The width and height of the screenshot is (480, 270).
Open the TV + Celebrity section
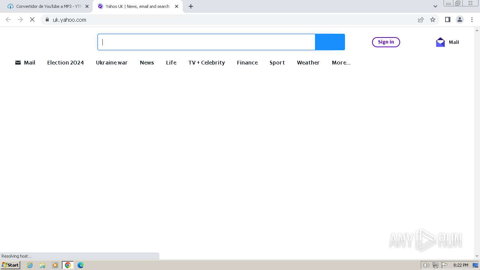(x=207, y=63)
